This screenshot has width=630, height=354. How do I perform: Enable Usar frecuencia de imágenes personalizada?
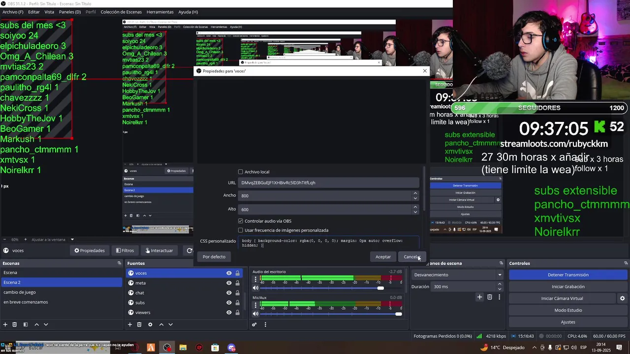(241, 230)
